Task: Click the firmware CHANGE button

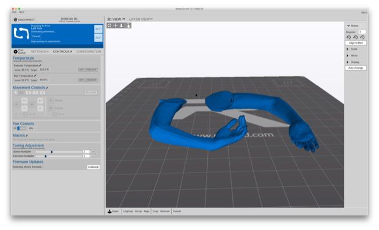Action: pos(94,167)
